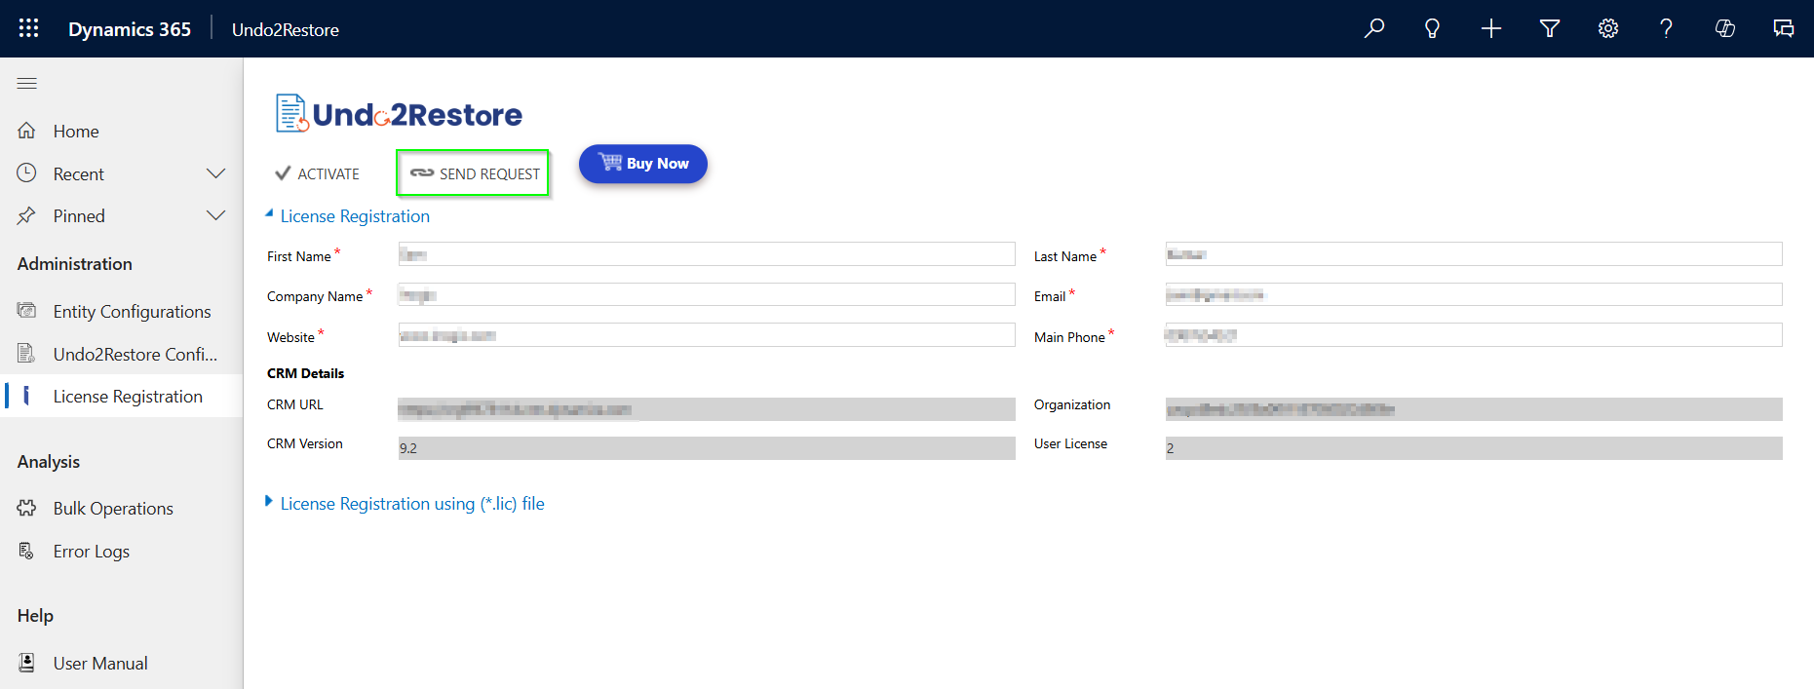1814x689 pixels.
Task: Open the chat panel icon
Action: (1783, 28)
